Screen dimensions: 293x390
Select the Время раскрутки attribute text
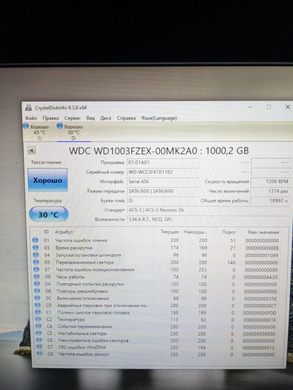74,248
